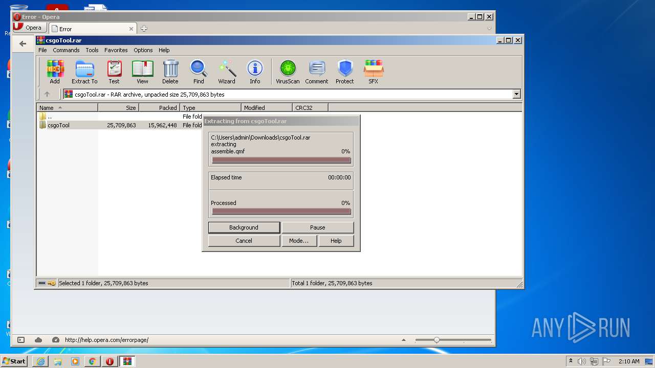Click Opera back arrow button
This screenshot has height=368, width=655.
23,43
